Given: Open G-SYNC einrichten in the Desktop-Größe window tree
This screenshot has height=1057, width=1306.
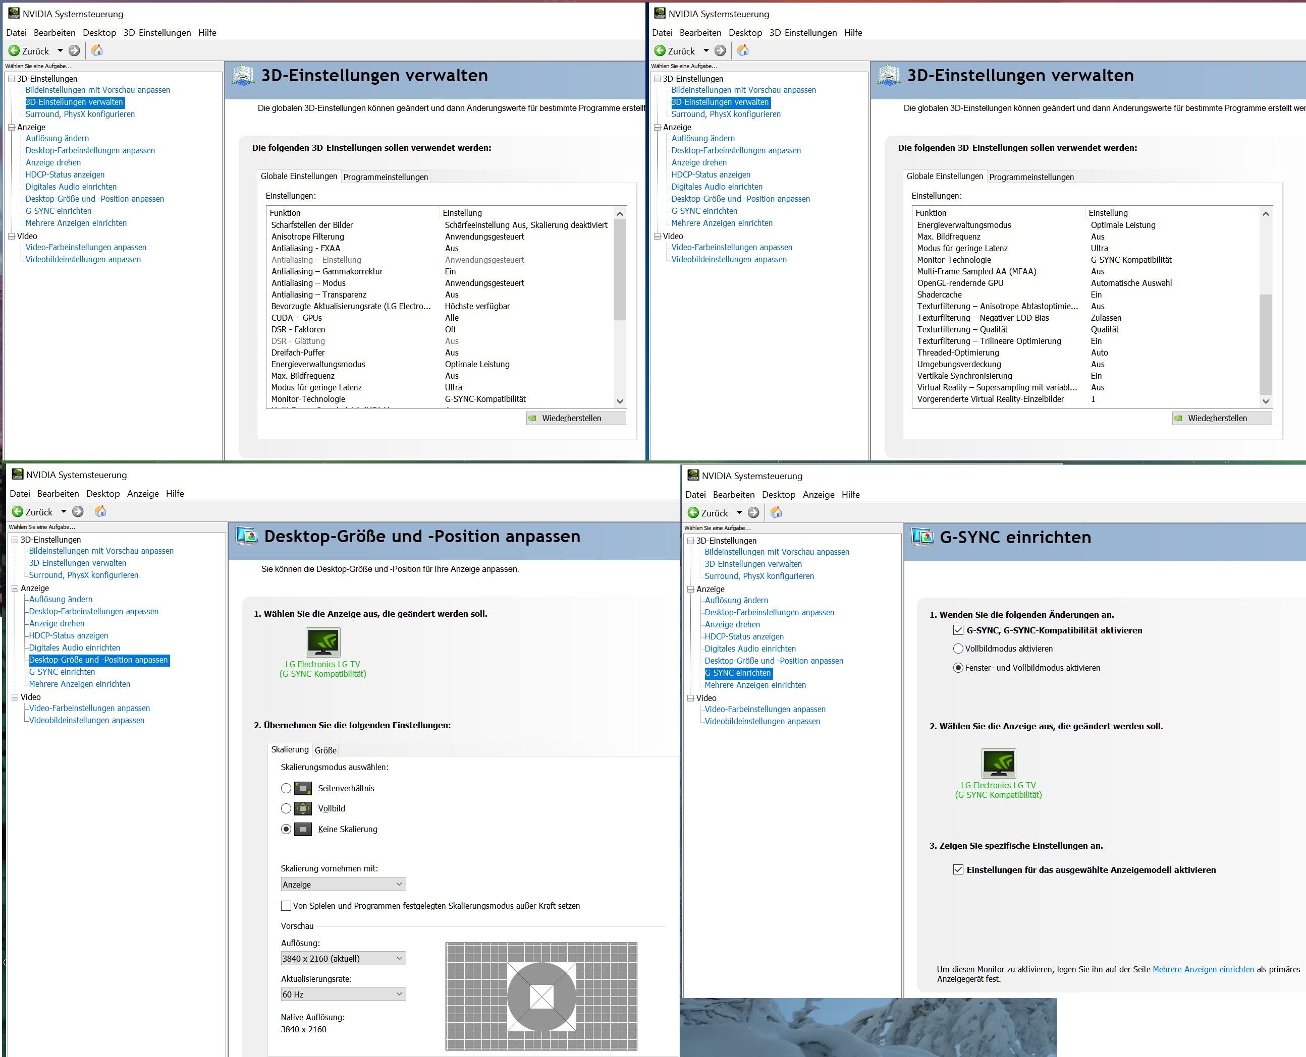Looking at the screenshot, I should pyautogui.click(x=62, y=672).
